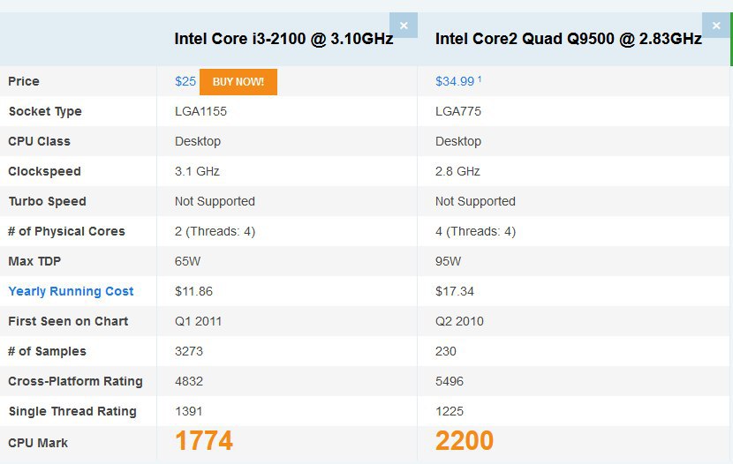
Task: Open the Yearly Running Cost link
Action: (71, 291)
